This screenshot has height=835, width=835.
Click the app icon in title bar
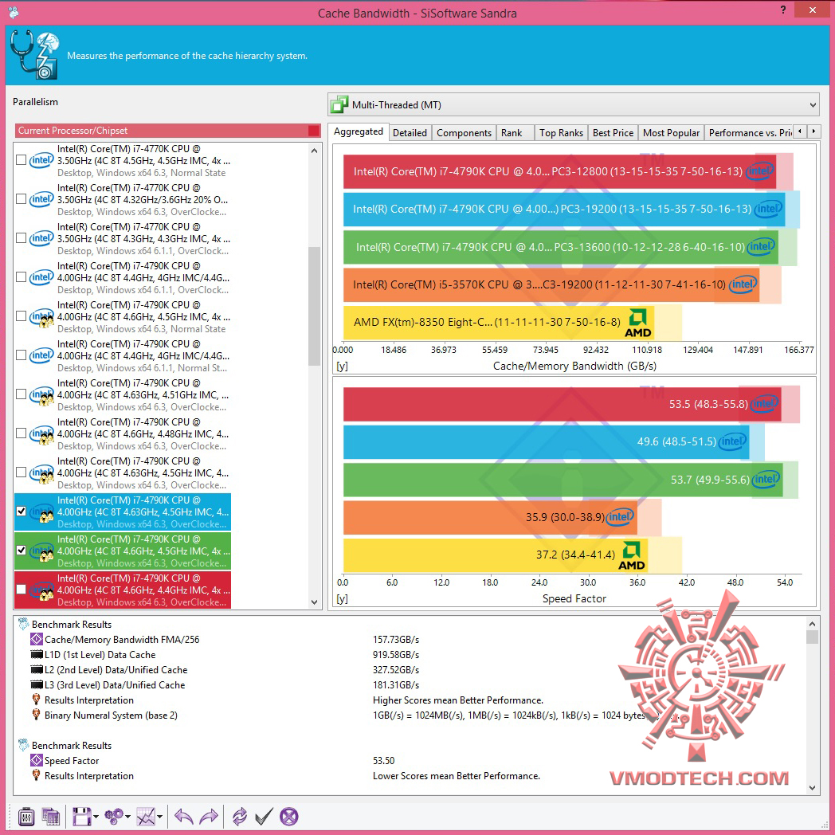click(x=14, y=12)
